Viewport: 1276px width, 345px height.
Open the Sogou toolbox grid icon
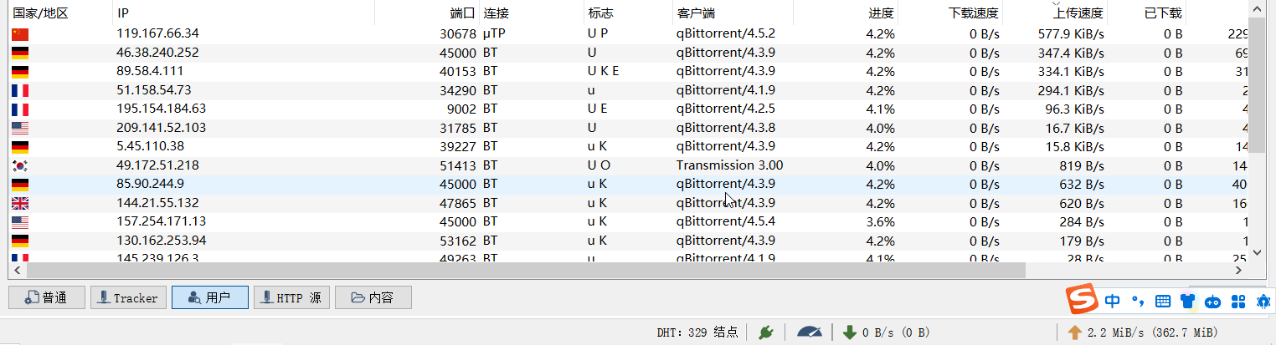pyautogui.click(x=1238, y=301)
